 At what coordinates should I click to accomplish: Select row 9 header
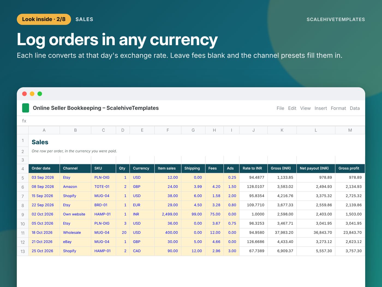[x=23, y=215]
